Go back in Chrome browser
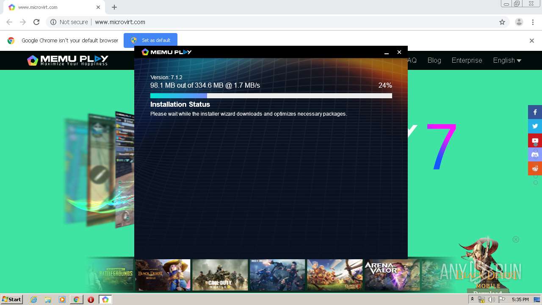The image size is (542, 305). click(9, 22)
